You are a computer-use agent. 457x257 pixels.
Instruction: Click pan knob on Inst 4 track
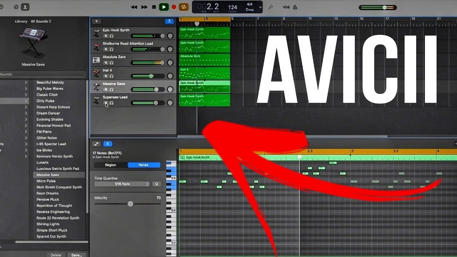pyautogui.click(x=170, y=76)
